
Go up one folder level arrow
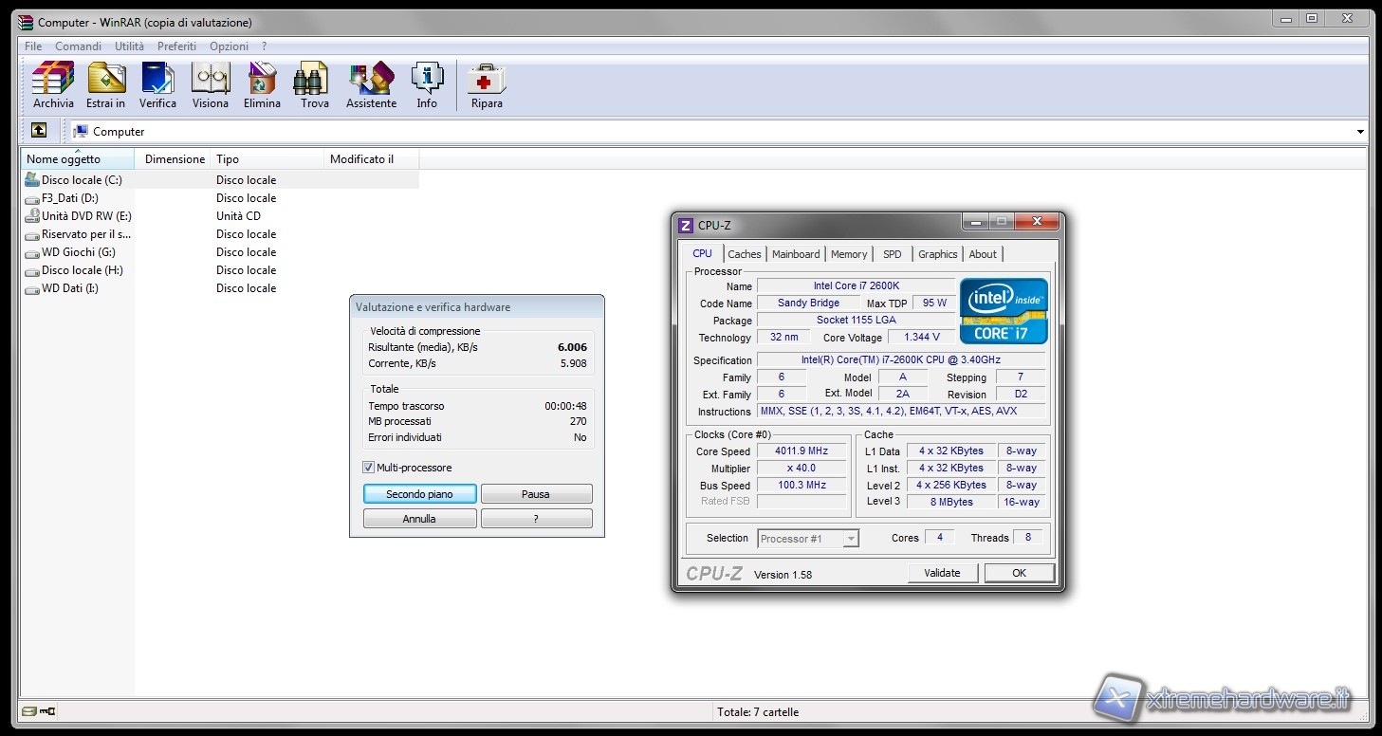point(39,131)
